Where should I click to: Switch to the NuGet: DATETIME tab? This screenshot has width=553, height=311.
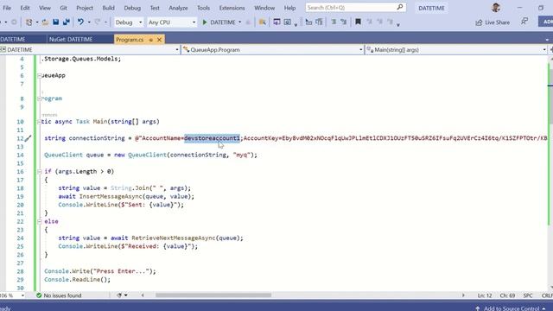pyautogui.click(x=71, y=40)
